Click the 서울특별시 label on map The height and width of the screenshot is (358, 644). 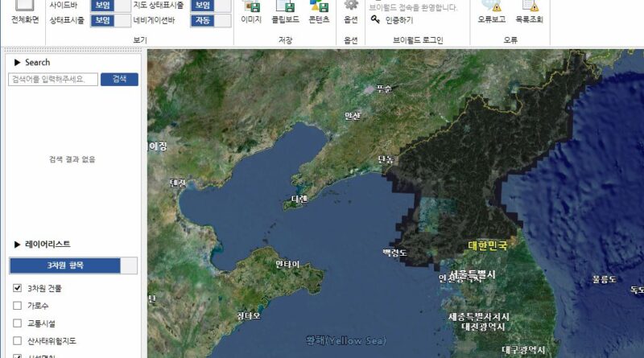473,274
